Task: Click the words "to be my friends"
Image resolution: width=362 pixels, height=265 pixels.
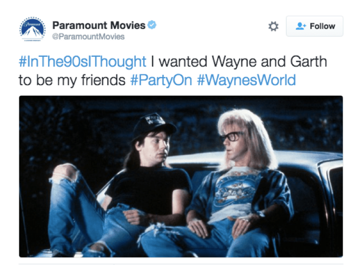Action: point(72,80)
